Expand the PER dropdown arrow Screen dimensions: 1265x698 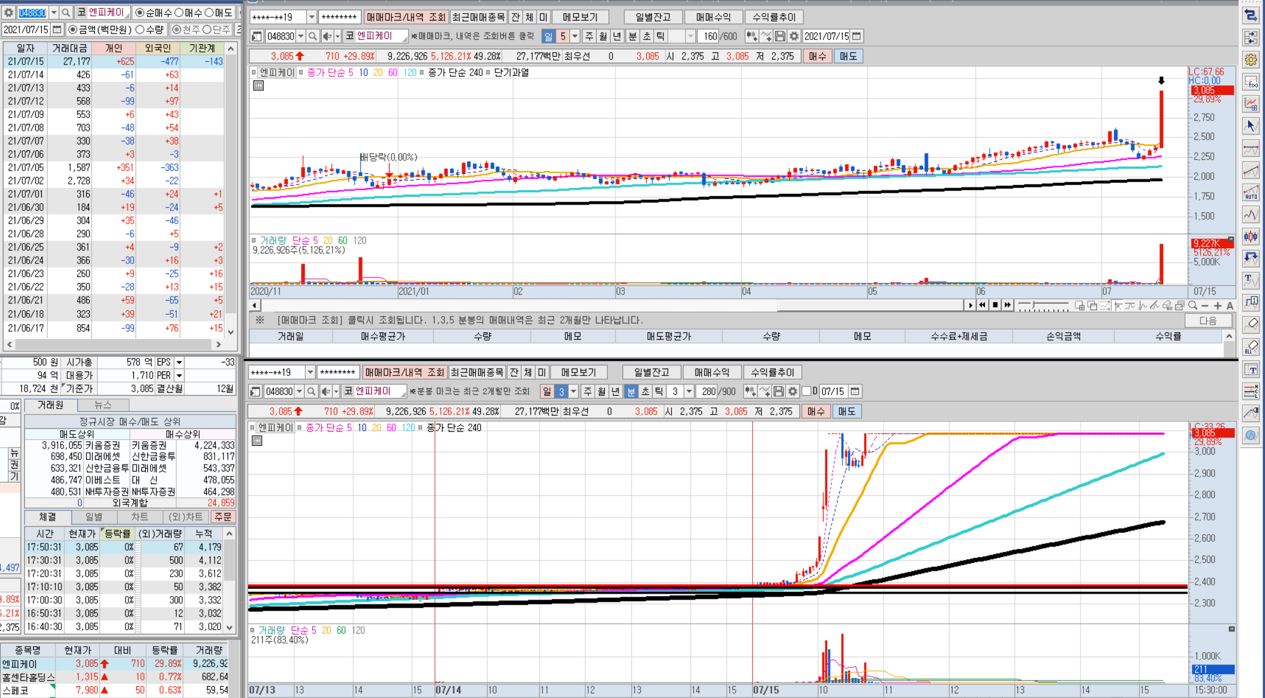click(179, 376)
